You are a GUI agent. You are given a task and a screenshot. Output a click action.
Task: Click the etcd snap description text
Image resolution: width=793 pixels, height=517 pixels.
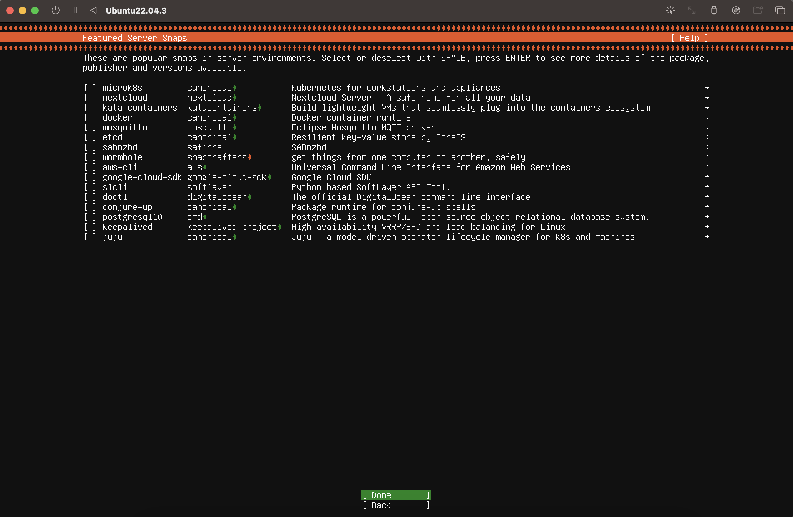click(x=378, y=138)
